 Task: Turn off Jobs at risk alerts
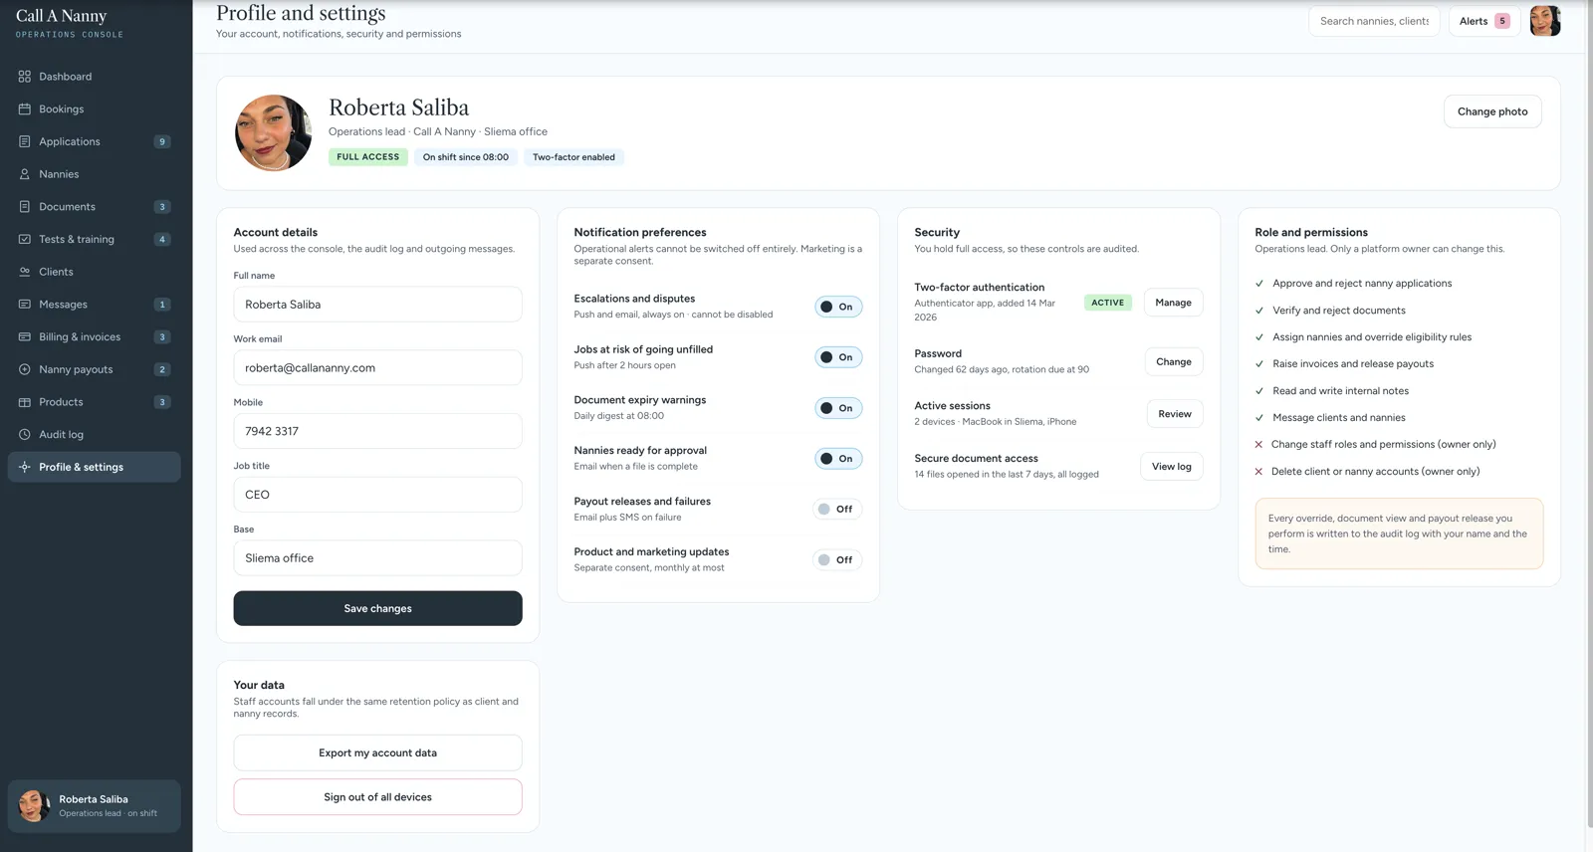838,357
